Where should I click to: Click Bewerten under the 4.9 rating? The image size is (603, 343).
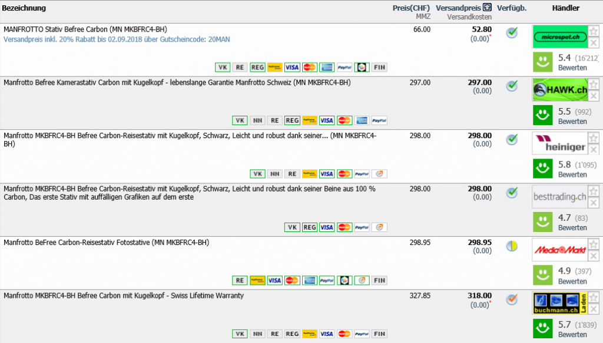(x=572, y=281)
